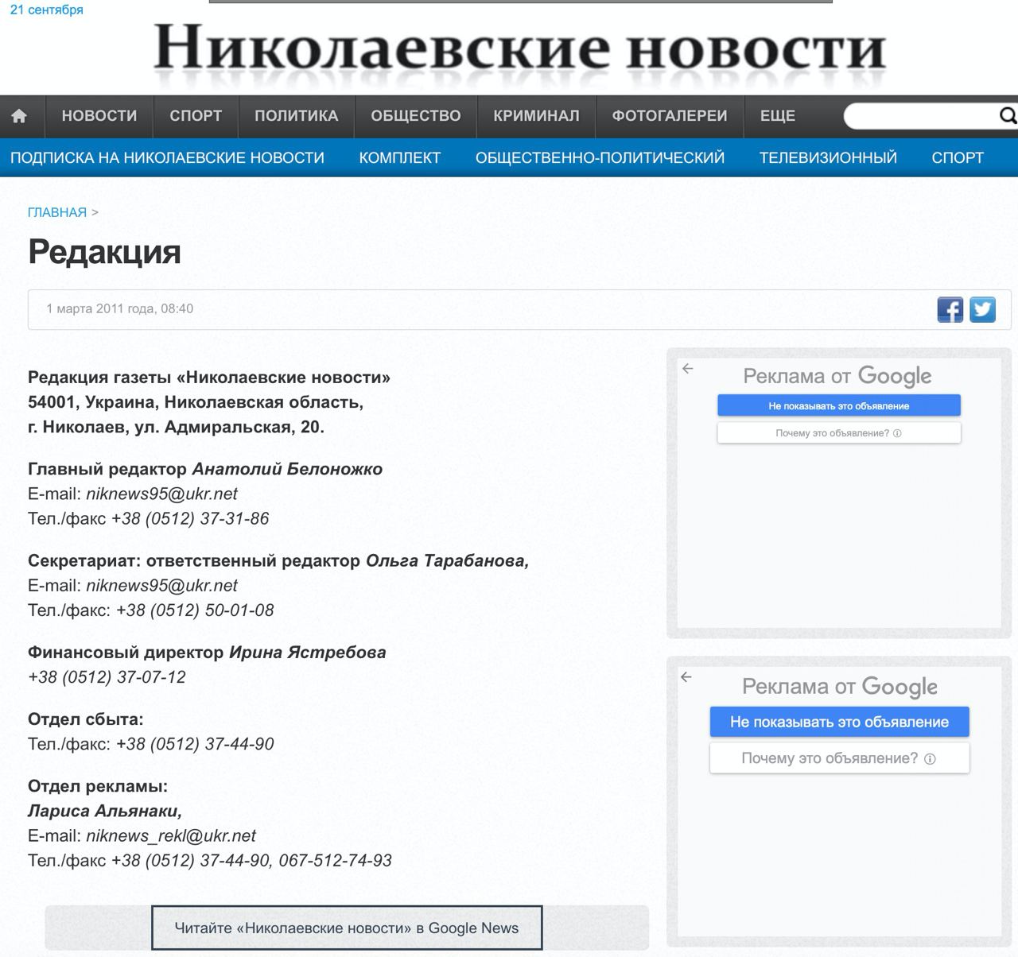Click the ГЛАВНАЯ breadcrumb link
This screenshot has height=957, width=1018.
57,212
